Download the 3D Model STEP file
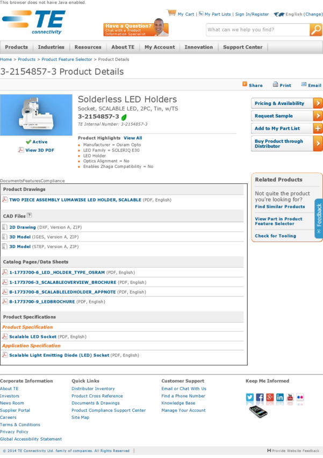Viewport: 323px width, 458px height. tap(20, 247)
